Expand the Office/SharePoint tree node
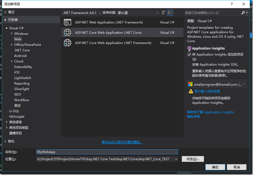Screen dimensions: 253x175 [12, 45]
